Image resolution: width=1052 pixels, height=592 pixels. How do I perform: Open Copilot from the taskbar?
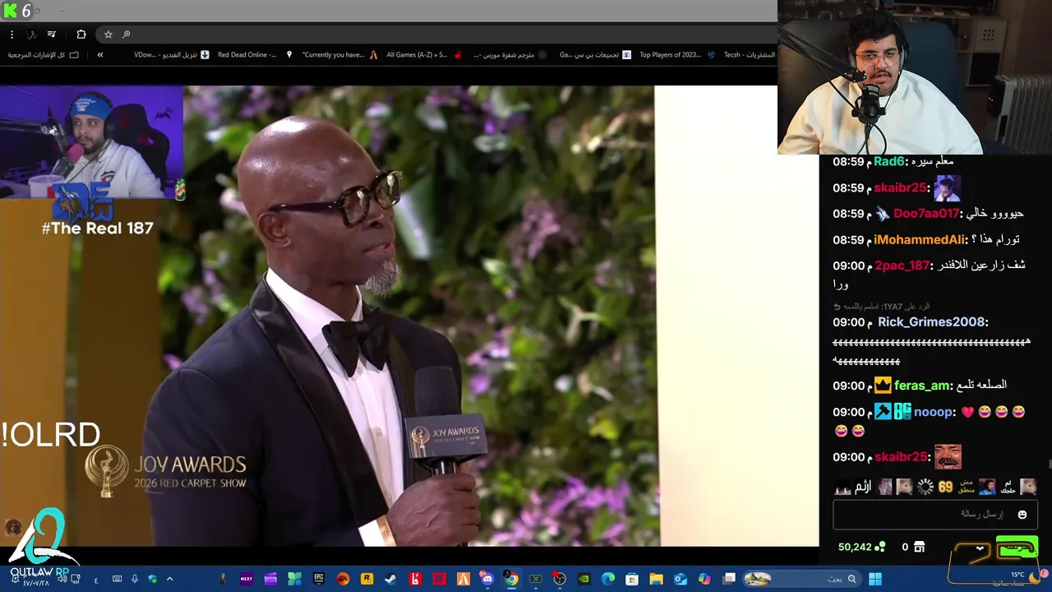coord(704,579)
